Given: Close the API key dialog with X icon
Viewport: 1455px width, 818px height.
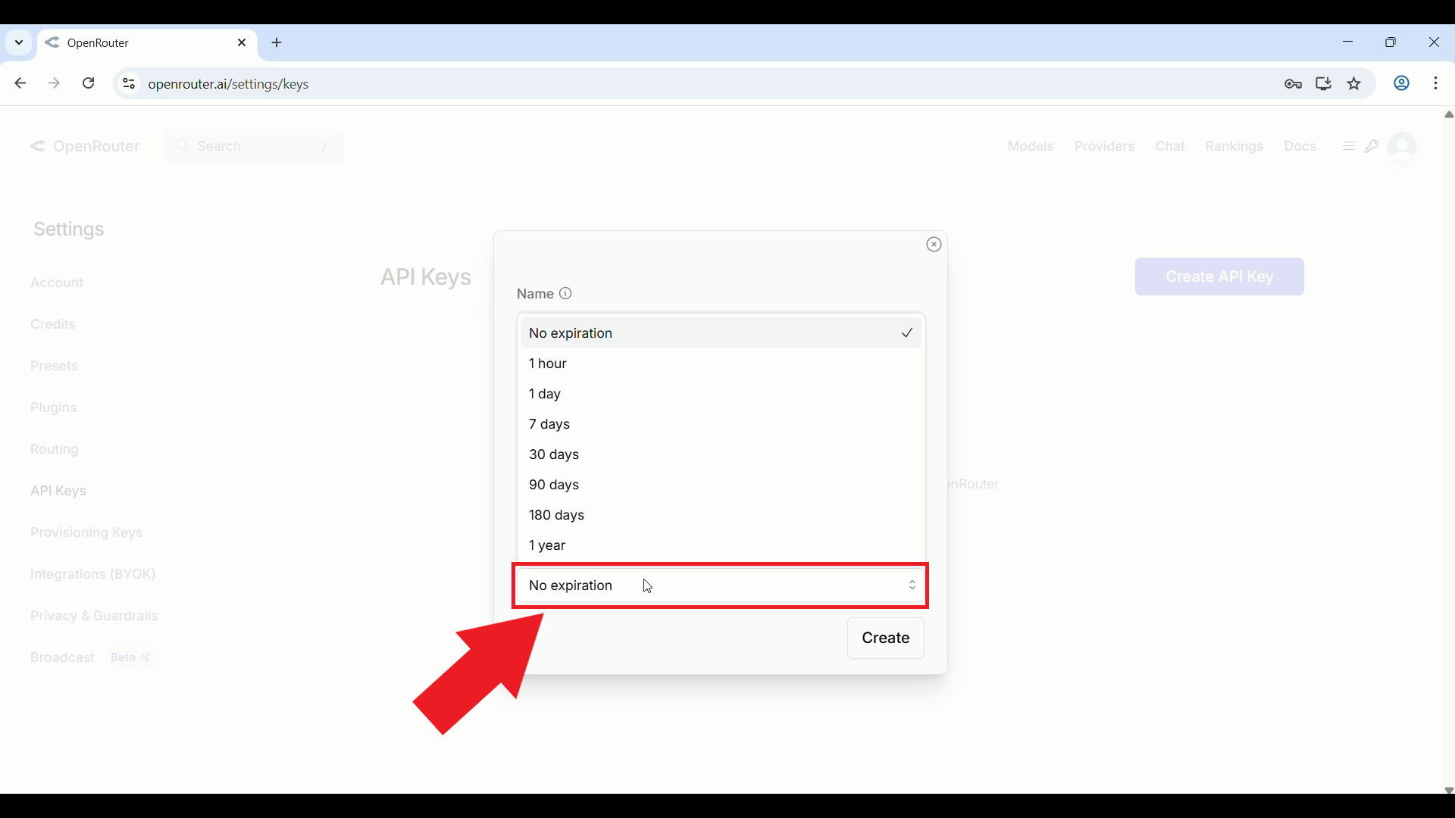Looking at the screenshot, I should (x=934, y=244).
